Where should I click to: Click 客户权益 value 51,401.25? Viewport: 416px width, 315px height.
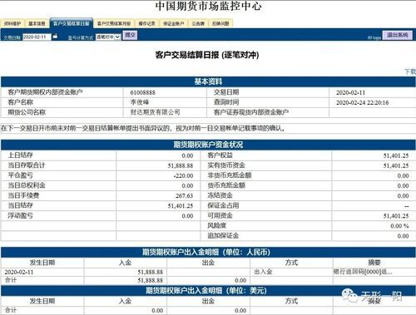point(396,155)
